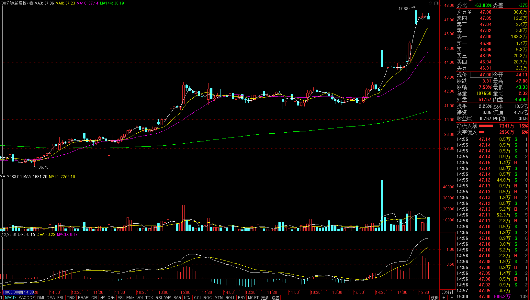Switch to the RSI indicator
The height and width of the screenshot is (300, 530).
159,298
